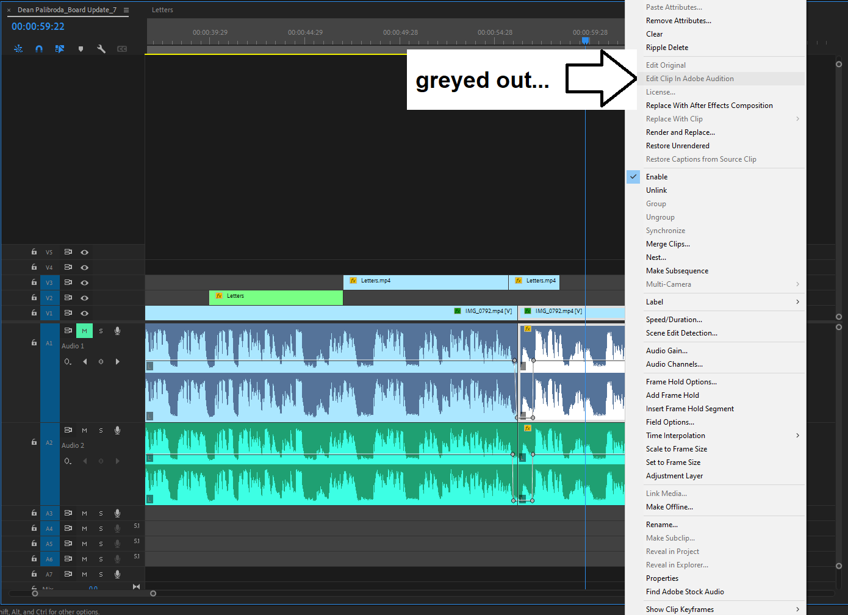Hide track V3 output with its eye icon
Image resolution: width=848 pixels, height=615 pixels.
tap(84, 282)
